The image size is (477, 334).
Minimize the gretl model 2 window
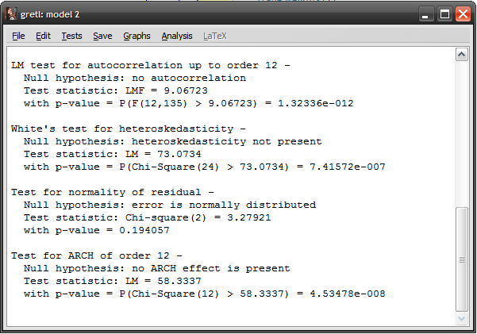pos(427,14)
